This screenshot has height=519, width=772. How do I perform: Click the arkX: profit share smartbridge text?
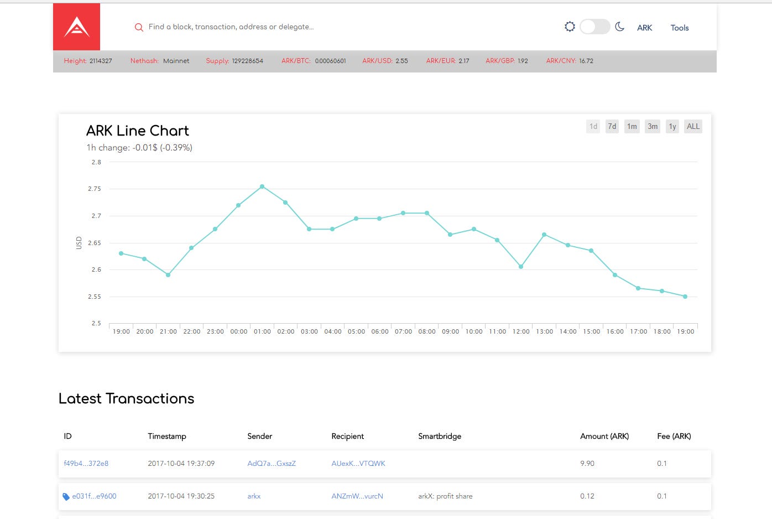445,496
